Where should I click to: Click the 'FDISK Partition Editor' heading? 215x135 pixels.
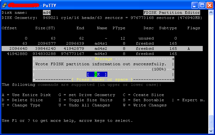click(x=172, y=13)
